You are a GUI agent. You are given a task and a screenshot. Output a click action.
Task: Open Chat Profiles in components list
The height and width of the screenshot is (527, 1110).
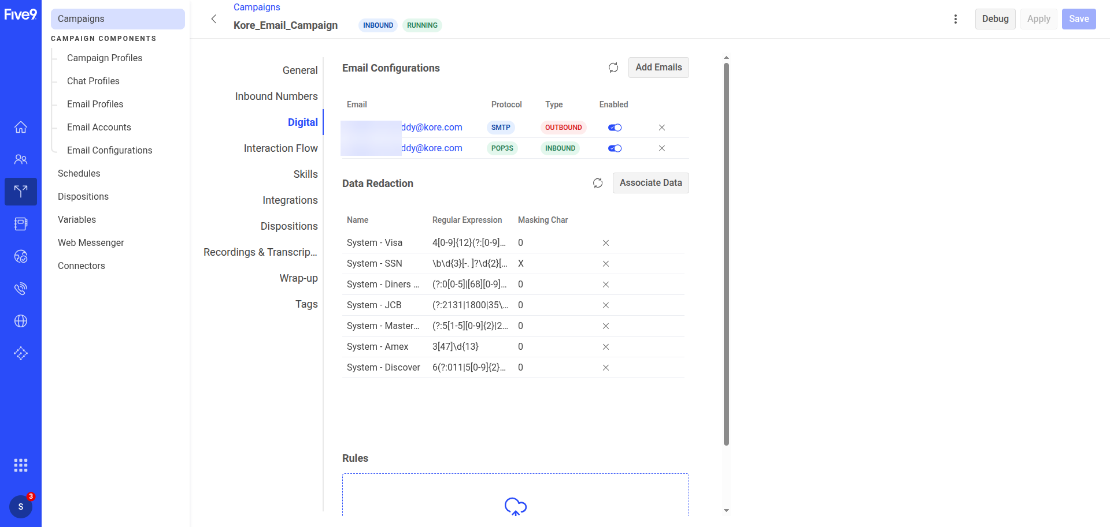pyautogui.click(x=93, y=81)
